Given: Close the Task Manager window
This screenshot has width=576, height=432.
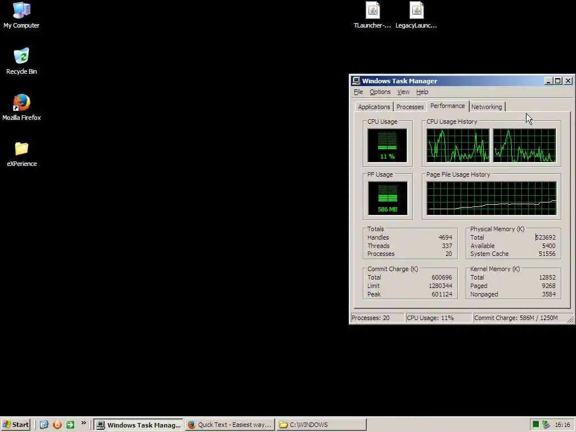Looking at the screenshot, I should click(x=568, y=81).
